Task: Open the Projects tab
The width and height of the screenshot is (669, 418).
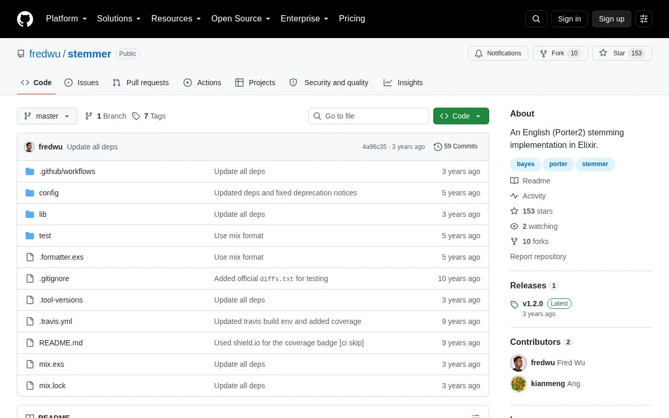Action: [x=255, y=83]
